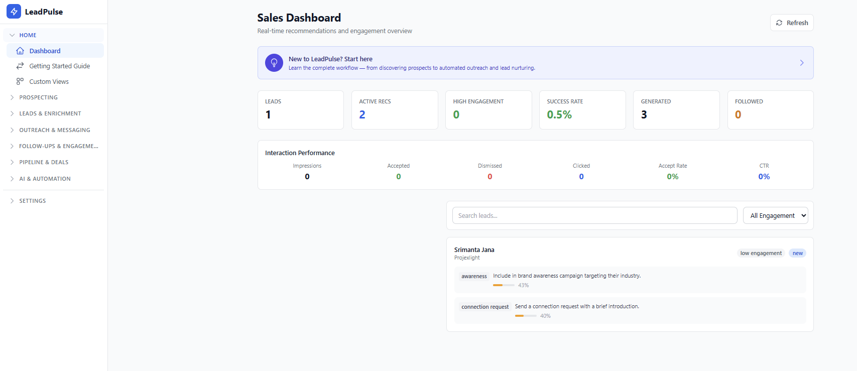This screenshot has height=371, width=857.
Task: Focus the Search leads input field
Action: [594, 215]
